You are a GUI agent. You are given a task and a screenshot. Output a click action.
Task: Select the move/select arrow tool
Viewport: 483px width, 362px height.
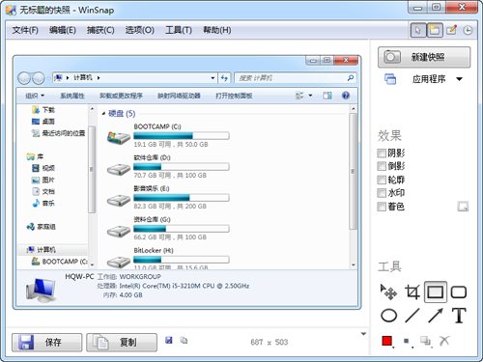389,292
